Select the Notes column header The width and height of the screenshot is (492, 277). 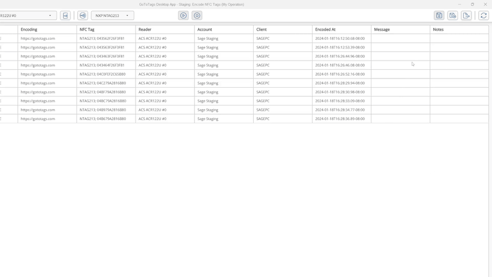click(x=438, y=29)
